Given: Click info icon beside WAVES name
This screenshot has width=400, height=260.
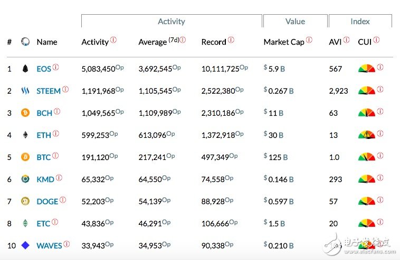Looking at the screenshot, I should (66, 244).
